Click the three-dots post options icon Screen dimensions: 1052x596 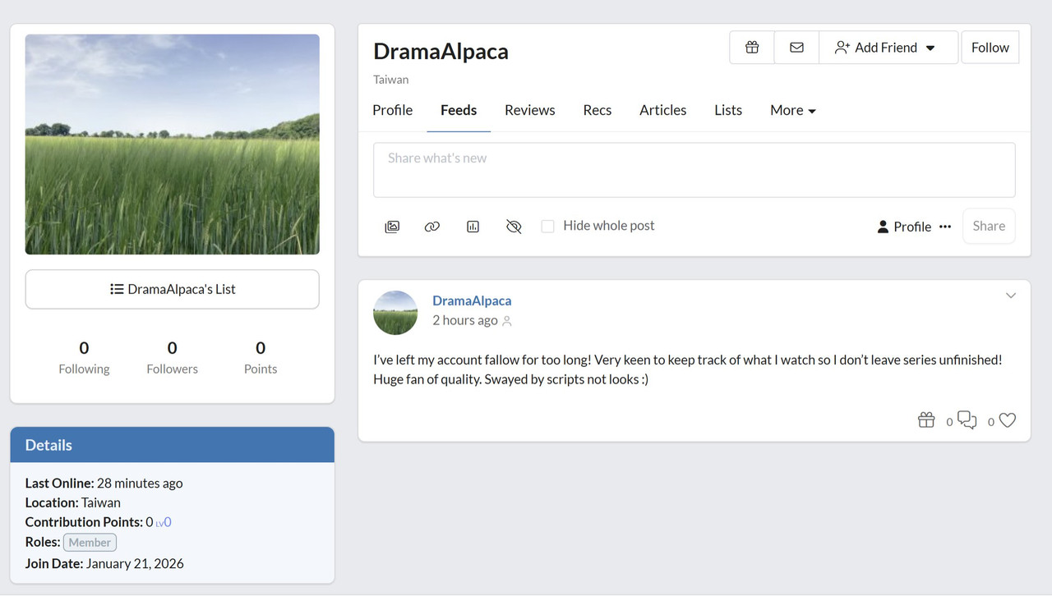tap(945, 227)
